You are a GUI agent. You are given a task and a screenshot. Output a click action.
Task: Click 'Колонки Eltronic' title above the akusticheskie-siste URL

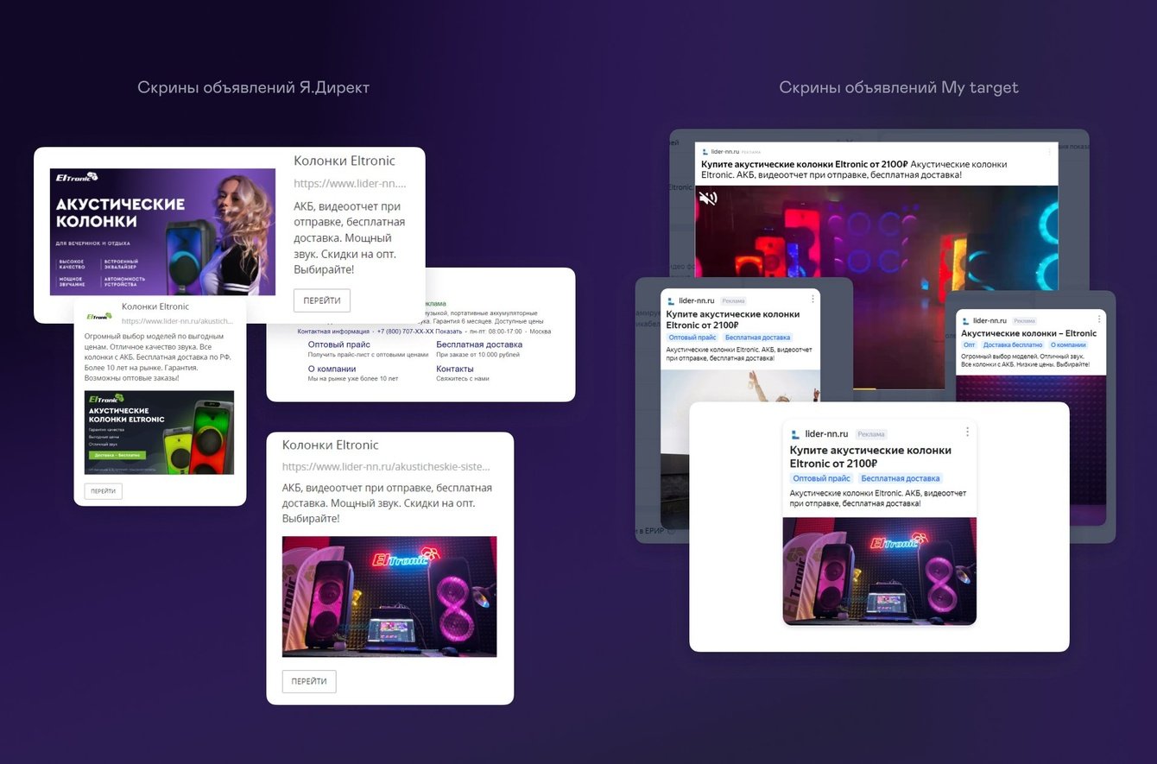[x=331, y=445]
